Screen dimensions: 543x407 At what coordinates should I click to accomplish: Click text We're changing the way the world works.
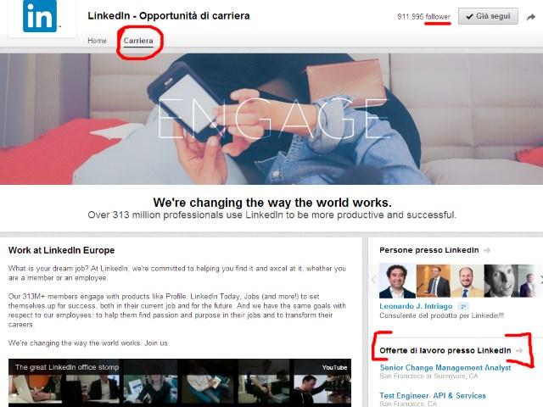(x=272, y=203)
